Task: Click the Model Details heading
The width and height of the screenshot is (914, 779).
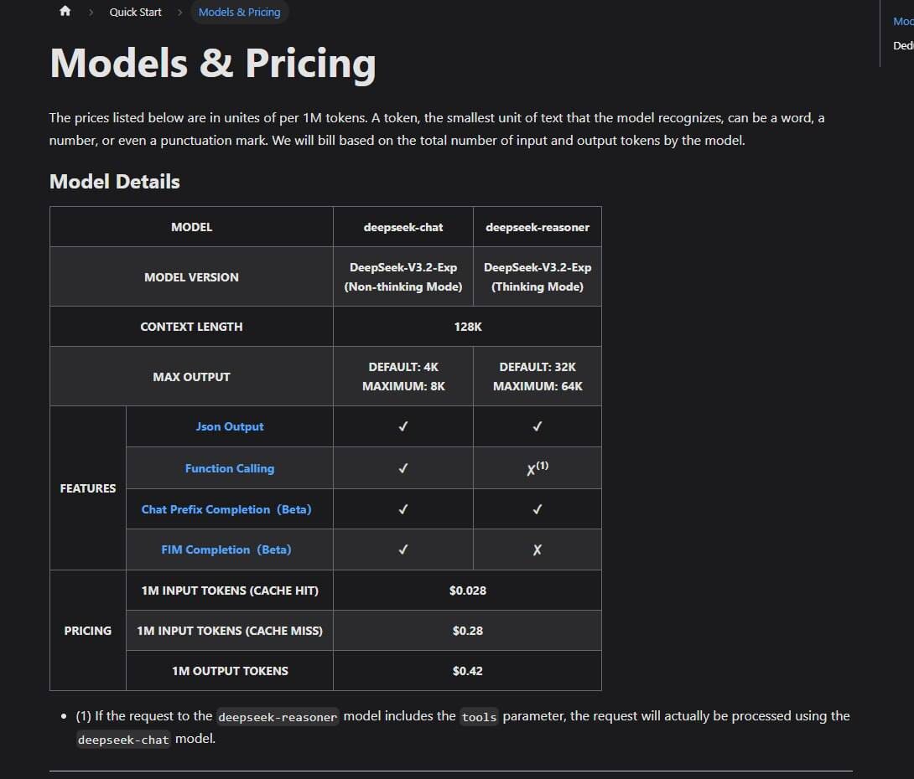Action: (115, 182)
